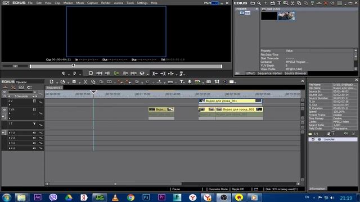Click the red X Delete icon in Bin
Image resolution: width=360 pixels, height=202 pixels.
pyautogui.click(x=326, y=3)
